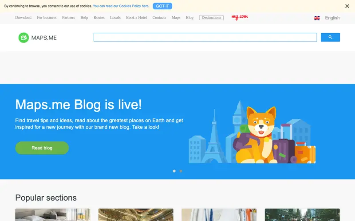Open the shopping mall section thumbnail
355x221 pixels.
(136, 215)
